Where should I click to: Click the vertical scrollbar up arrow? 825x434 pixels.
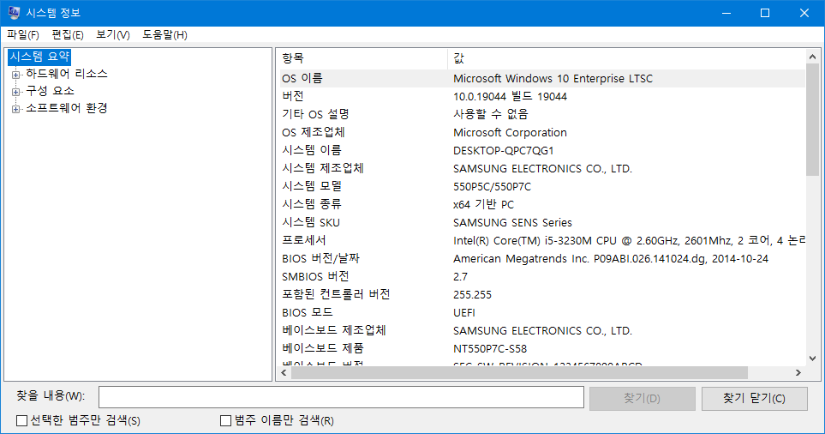pyautogui.click(x=812, y=57)
